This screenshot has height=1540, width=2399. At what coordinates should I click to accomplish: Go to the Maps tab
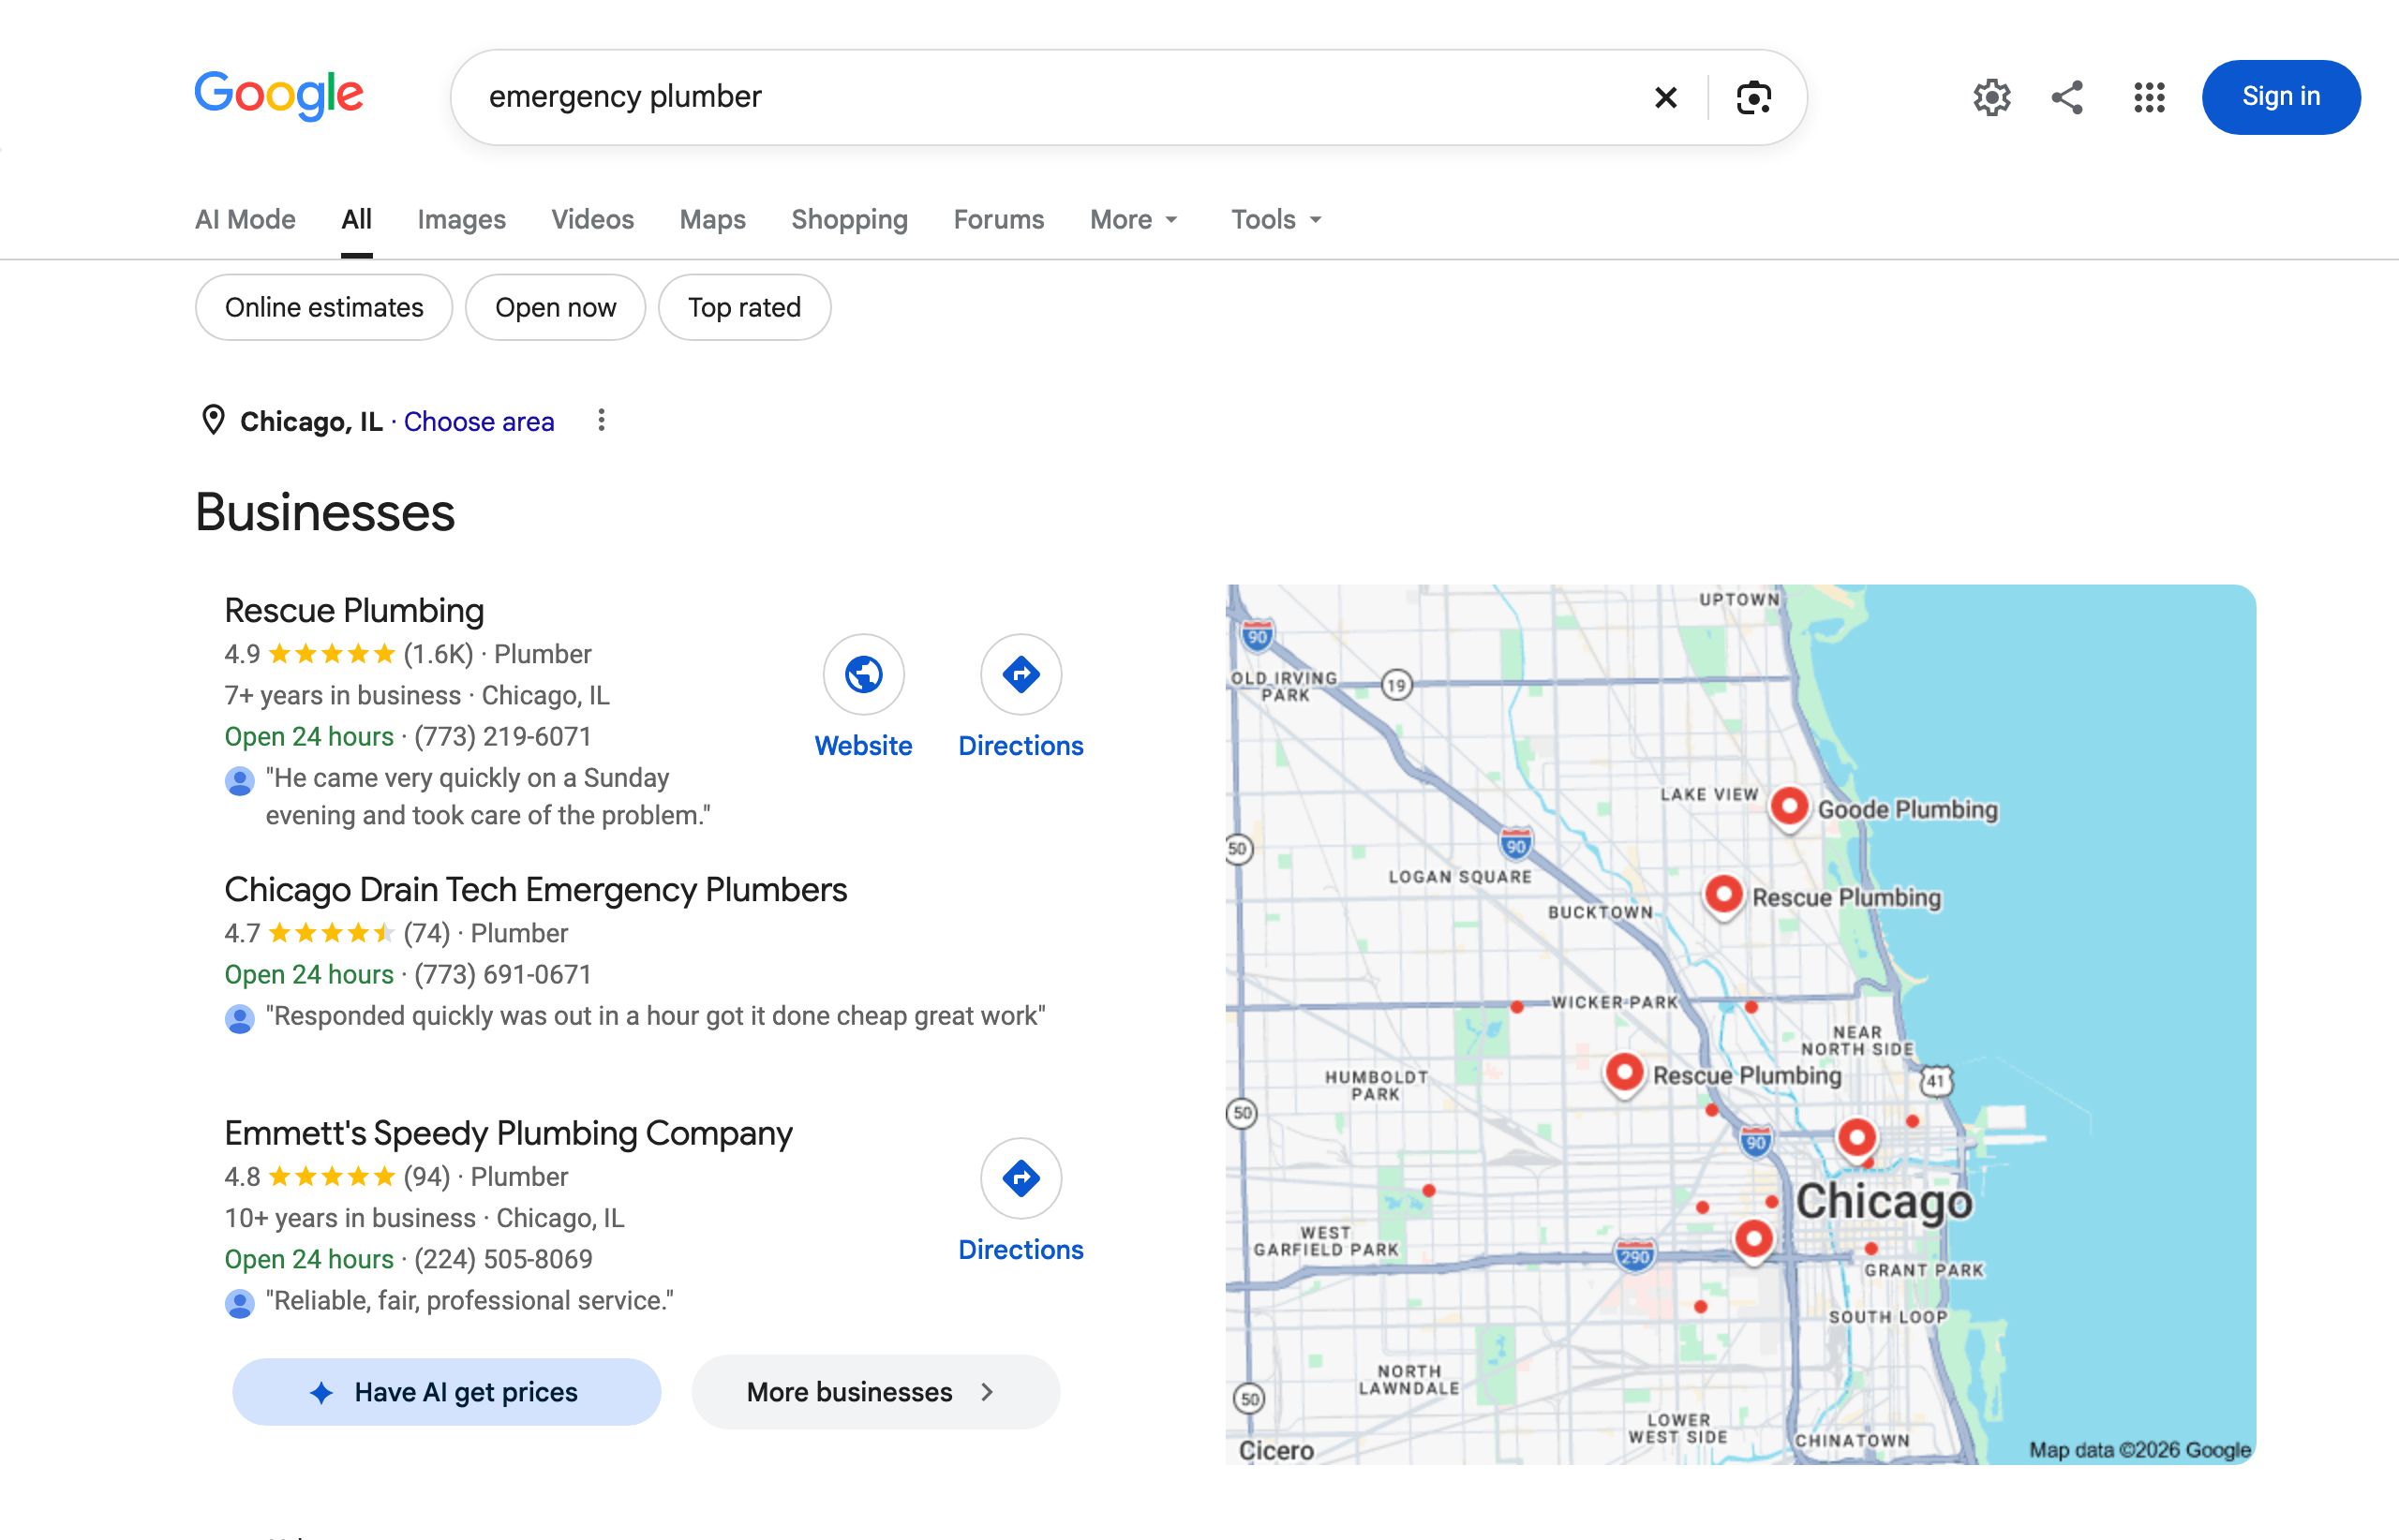[x=712, y=219]
